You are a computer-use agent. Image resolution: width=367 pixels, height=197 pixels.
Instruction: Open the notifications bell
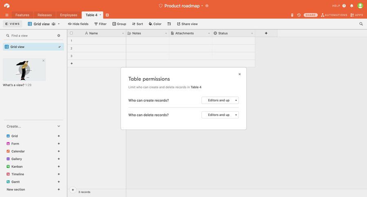pos(352,6)
